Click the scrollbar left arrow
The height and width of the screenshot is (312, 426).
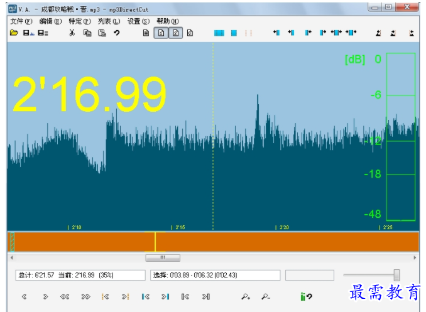(x=12, y=257)
